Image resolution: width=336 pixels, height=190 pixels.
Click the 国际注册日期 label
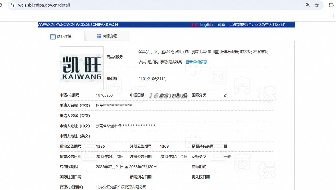[70, 177]
